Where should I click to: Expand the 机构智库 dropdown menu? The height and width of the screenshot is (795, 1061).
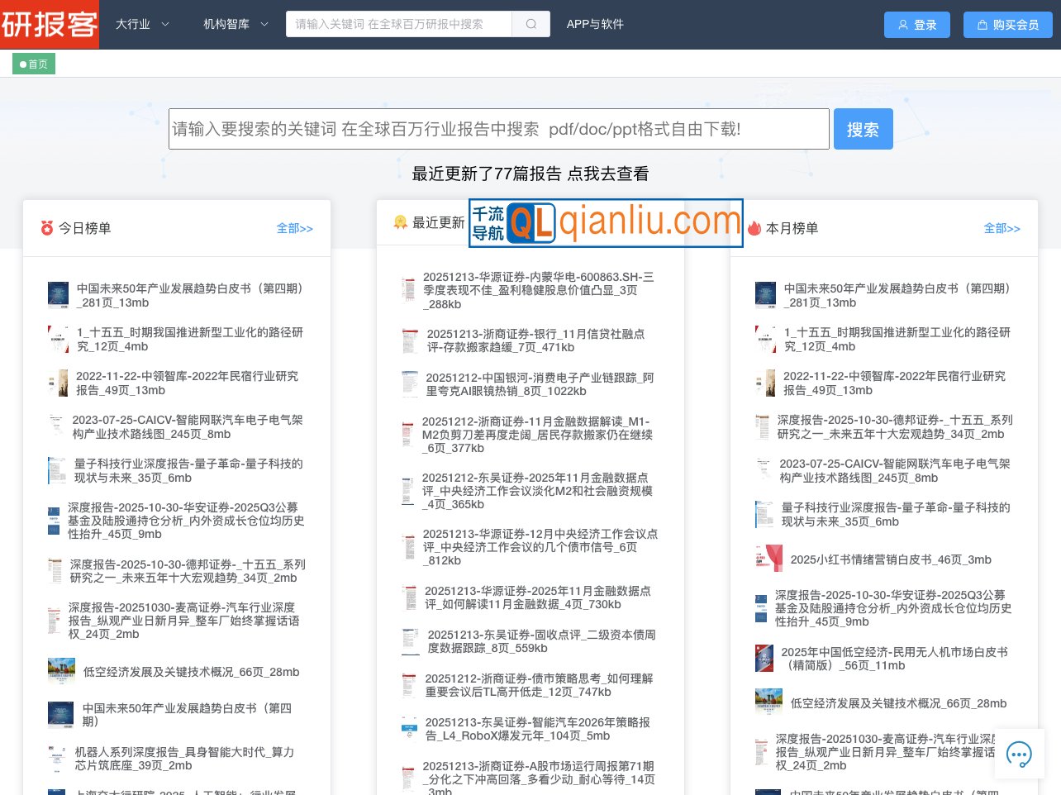(236, 25)
